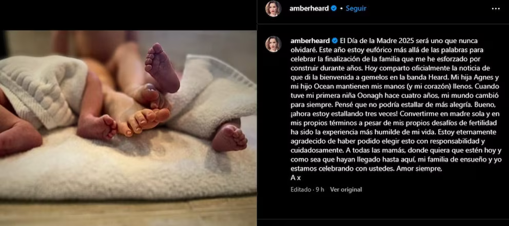Viewport: 509px width, 226px height.
Task: Click the profile avatar in the post header
Action: click(x=273, y=9)
